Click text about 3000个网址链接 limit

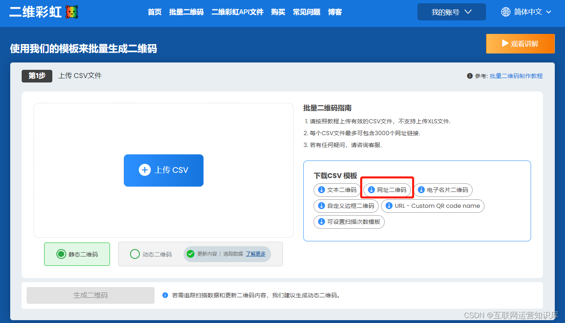point(362,133)
